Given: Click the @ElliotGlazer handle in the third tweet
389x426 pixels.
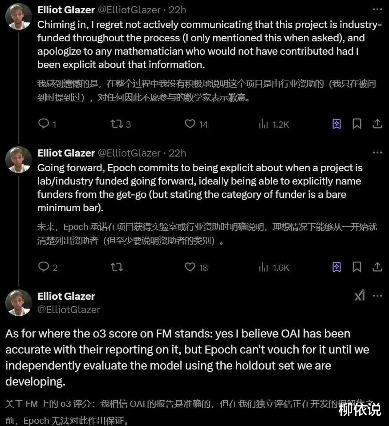Looking at the screenshot, I should 69,309.
